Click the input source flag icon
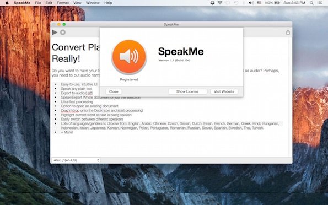Screen dimensions: 328x205 click(259, 3)
